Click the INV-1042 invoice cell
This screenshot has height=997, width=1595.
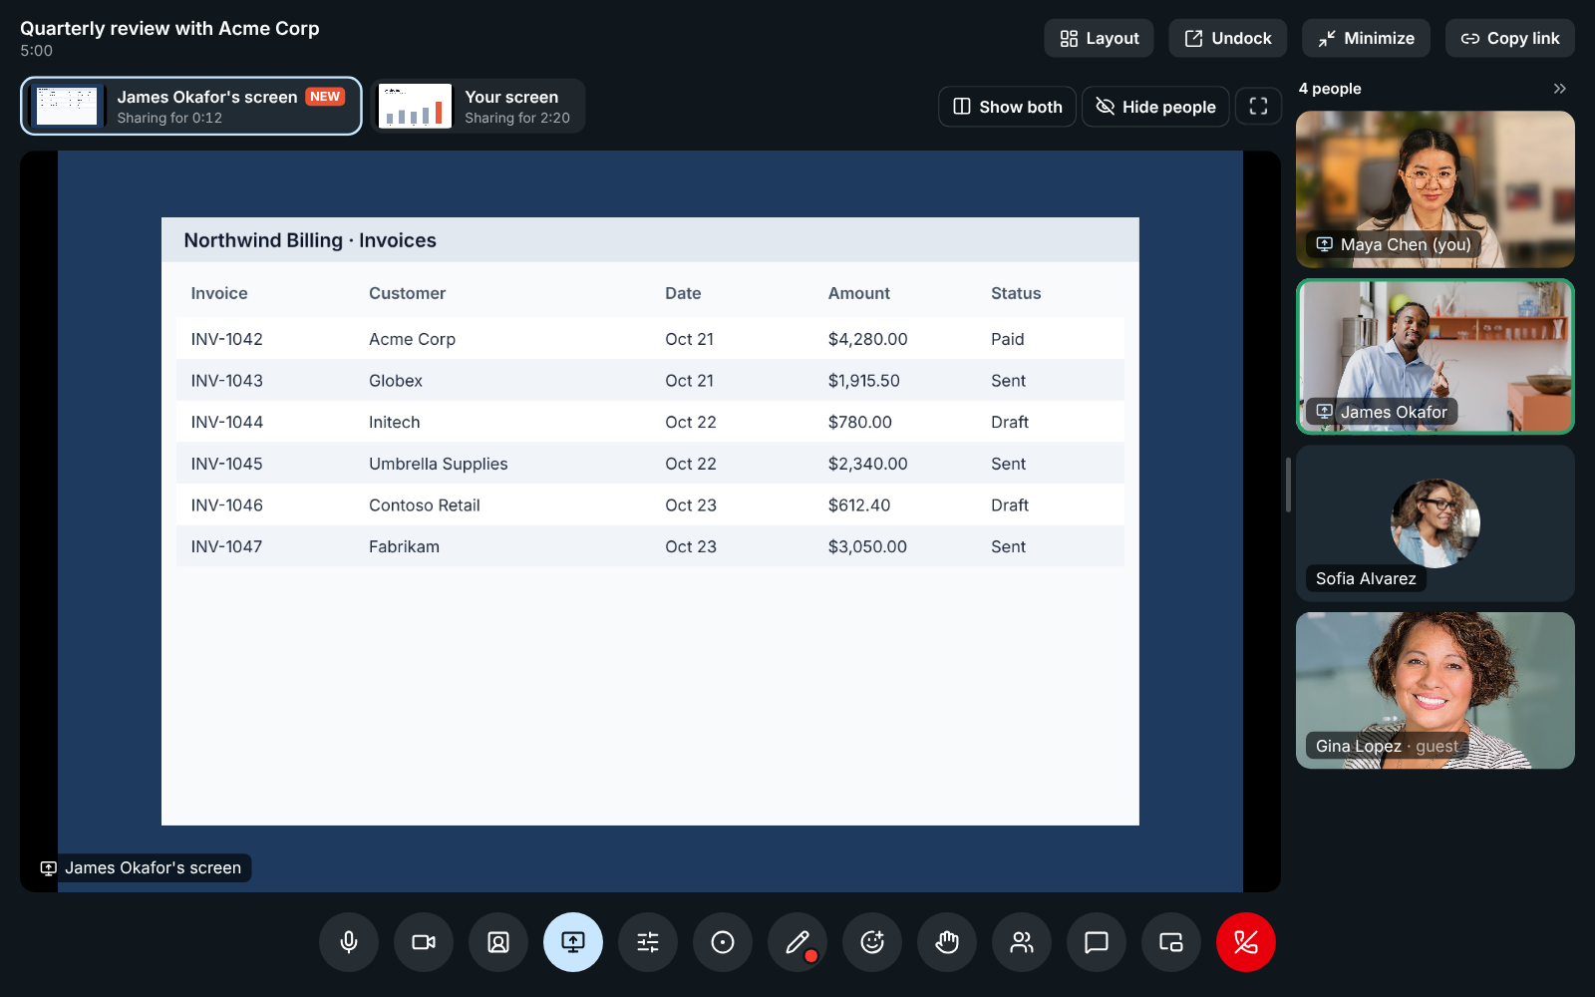tap(227, 339)
